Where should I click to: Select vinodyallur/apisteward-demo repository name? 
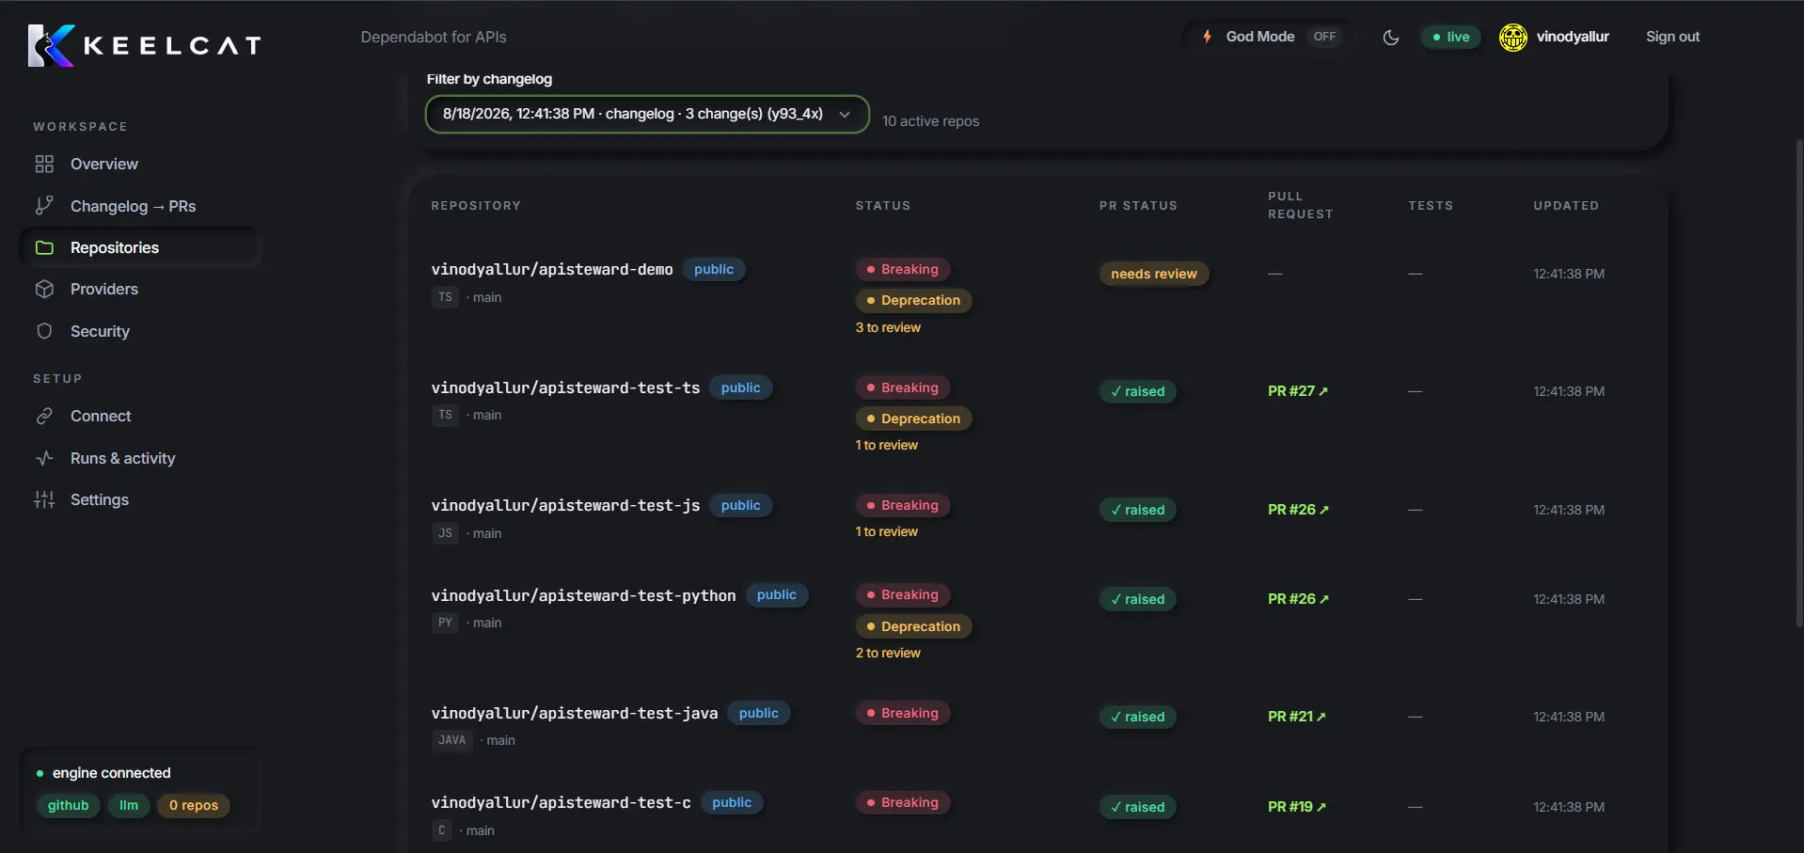tap(552, 270)
